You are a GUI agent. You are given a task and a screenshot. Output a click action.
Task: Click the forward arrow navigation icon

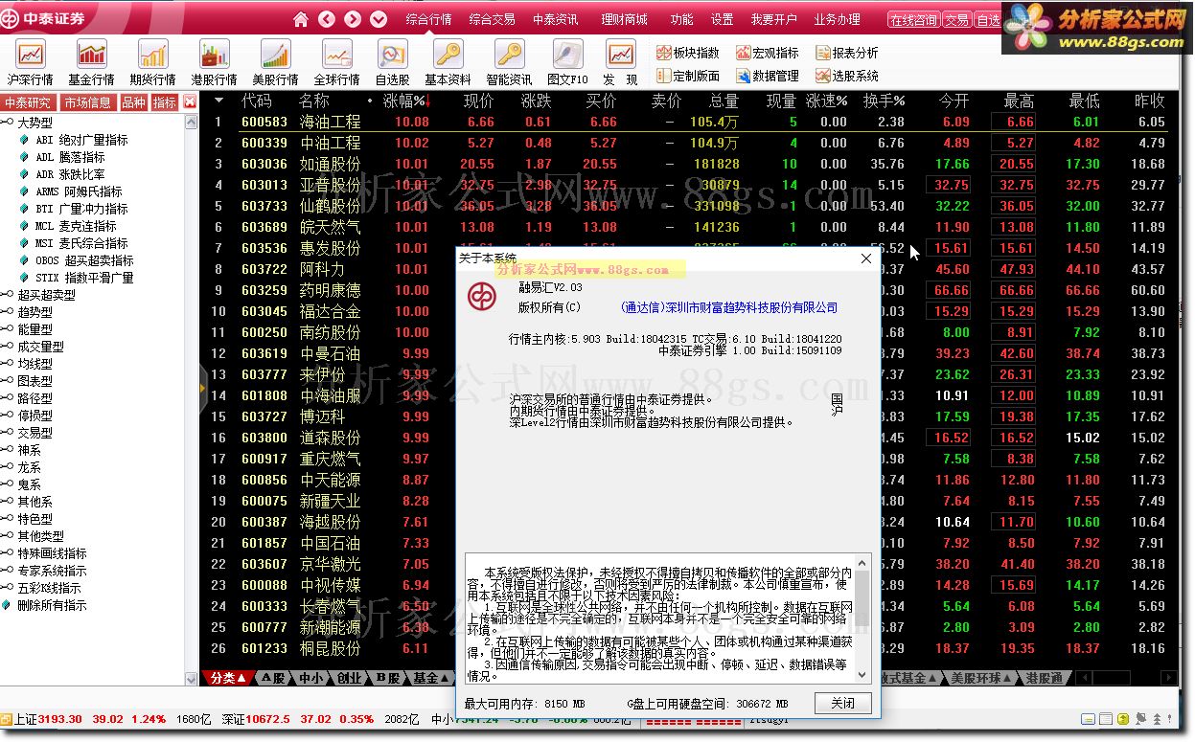pos(353,19)
